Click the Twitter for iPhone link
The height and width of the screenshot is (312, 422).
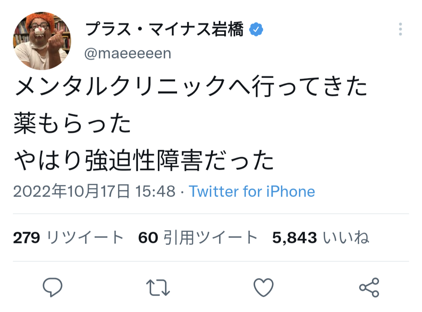point(252,191)
